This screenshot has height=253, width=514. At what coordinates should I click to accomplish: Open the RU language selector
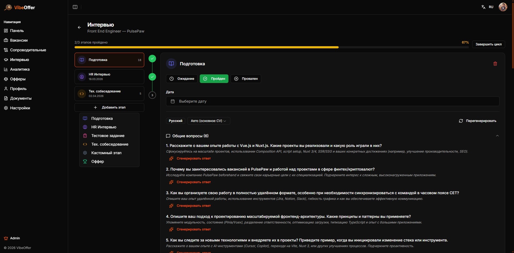[491, 7]
